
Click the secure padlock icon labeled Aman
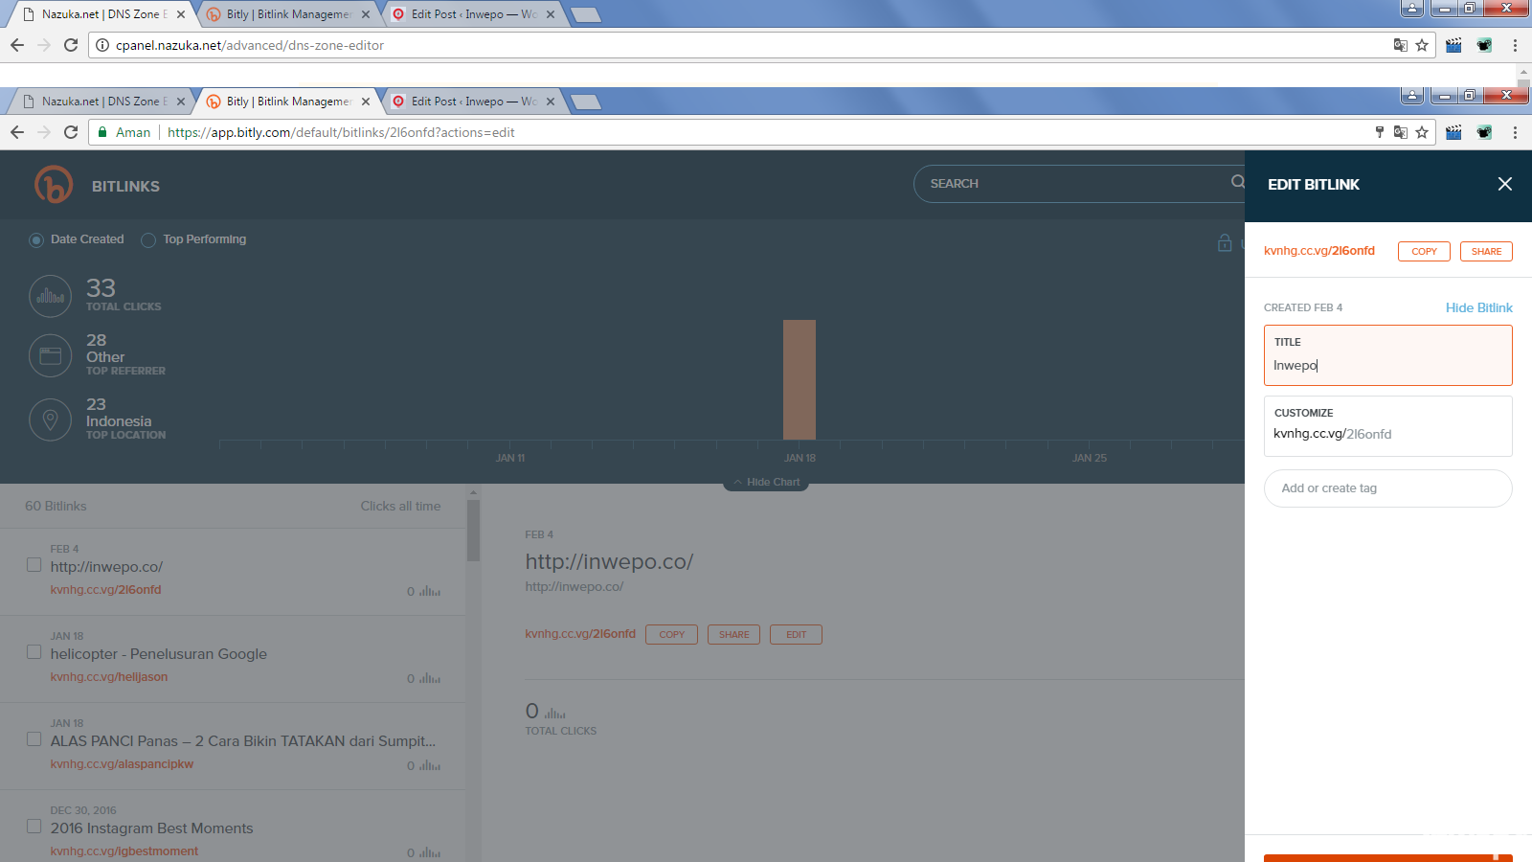102,132
